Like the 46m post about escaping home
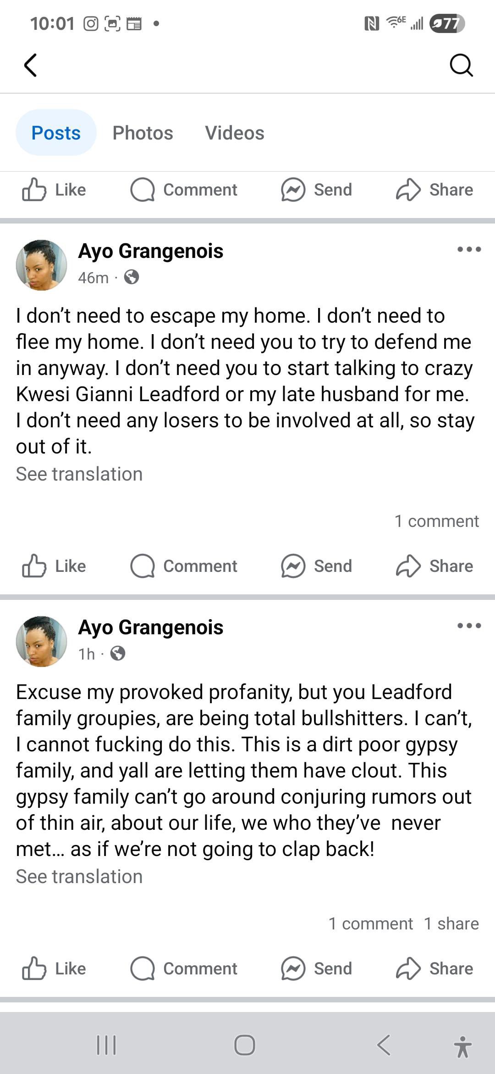The image size is (495, 1074). (54, 566)
